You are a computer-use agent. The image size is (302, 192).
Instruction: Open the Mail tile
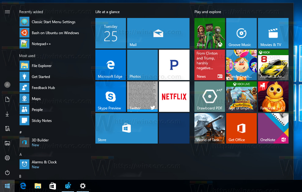click(x=158, y=33)
